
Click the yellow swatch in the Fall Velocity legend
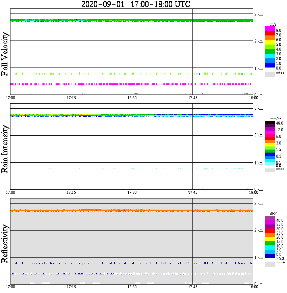270,42
